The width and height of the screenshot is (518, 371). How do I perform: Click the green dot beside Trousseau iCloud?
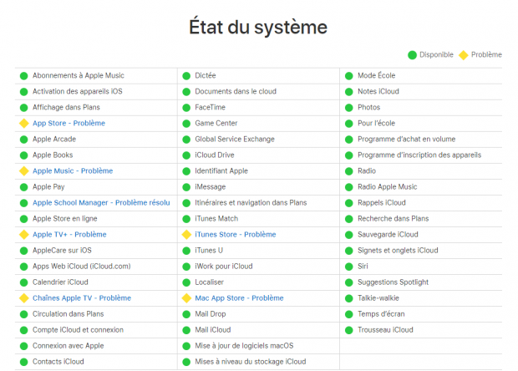(x=349, y=330)
